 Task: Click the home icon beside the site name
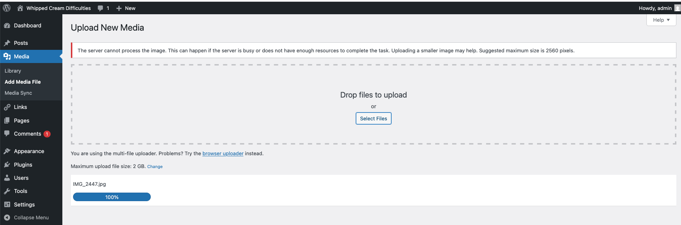20,8
